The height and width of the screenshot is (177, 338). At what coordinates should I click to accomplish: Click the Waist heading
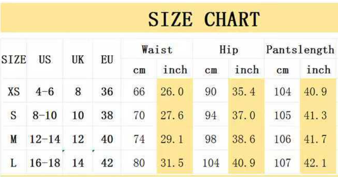(x=157, y=50)
